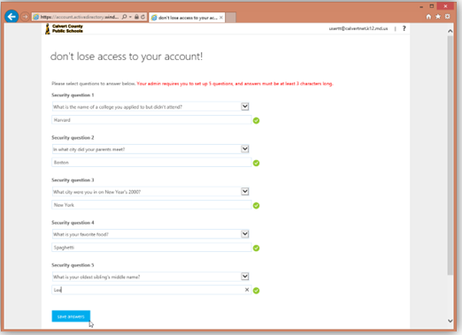The image size is (462, 335).
Task: Open the address bar dropdown arrow
Action: 130,17
